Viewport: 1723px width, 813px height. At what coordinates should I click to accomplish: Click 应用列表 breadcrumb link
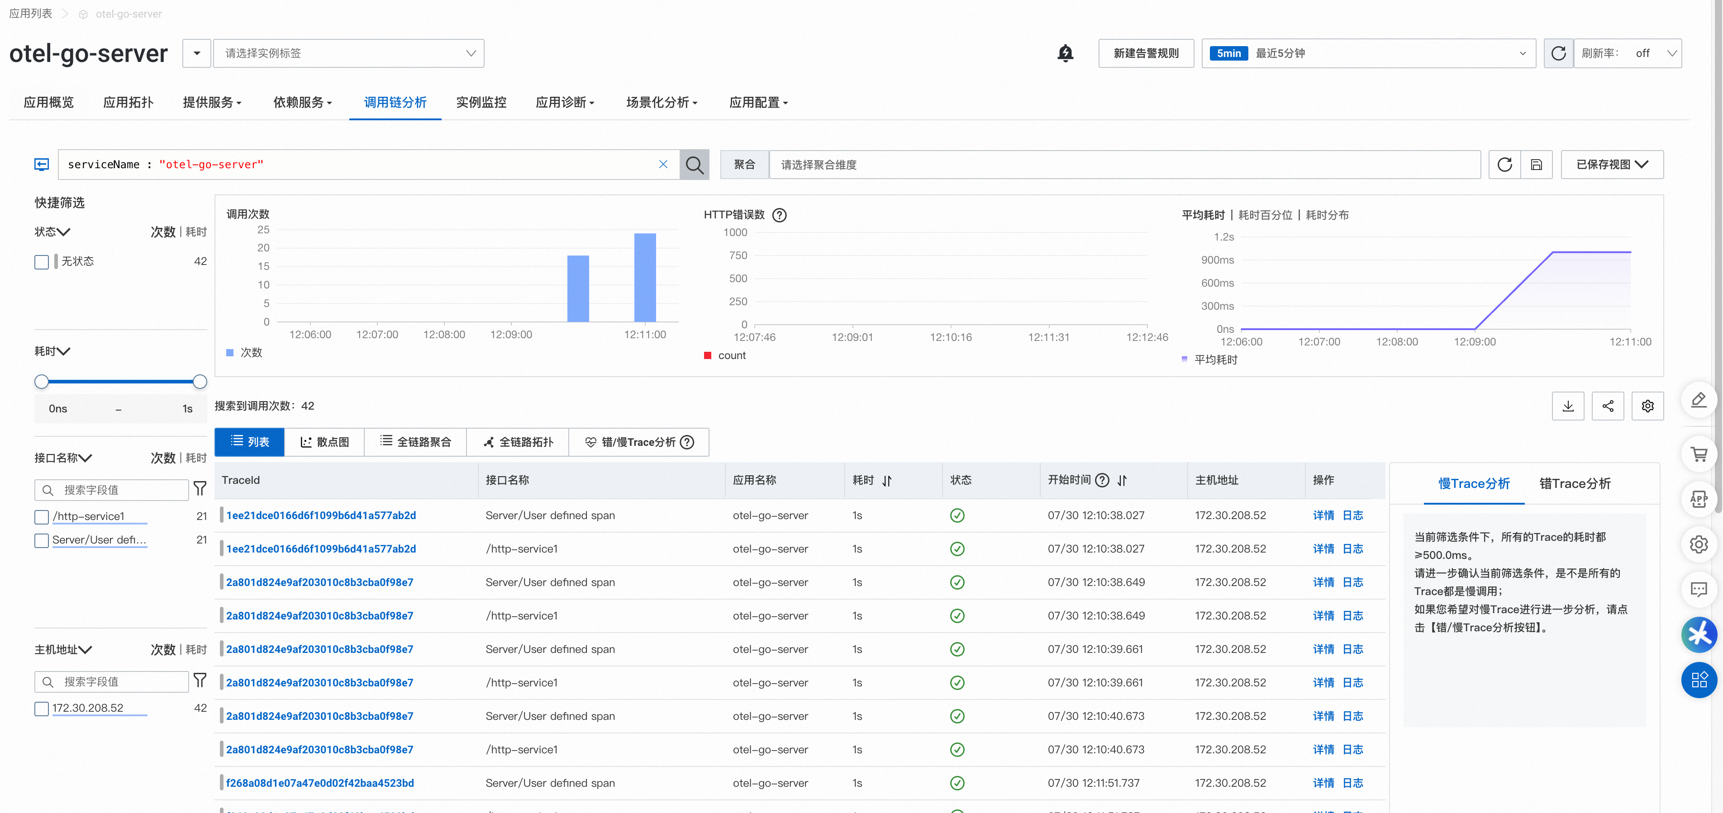point(30,14)
